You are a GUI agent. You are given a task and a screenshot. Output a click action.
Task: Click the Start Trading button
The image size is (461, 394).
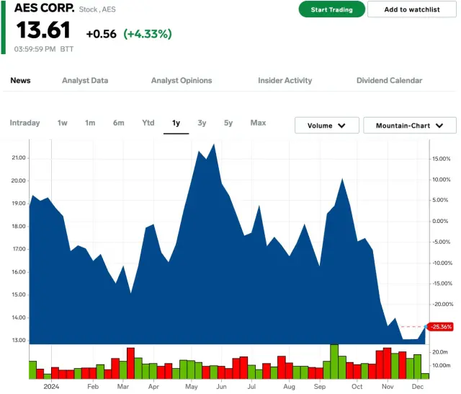331,9
